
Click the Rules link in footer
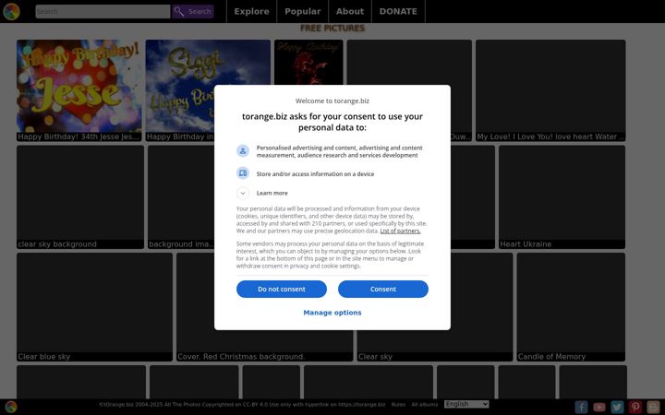pyautogui.click(x=398, y=405)
